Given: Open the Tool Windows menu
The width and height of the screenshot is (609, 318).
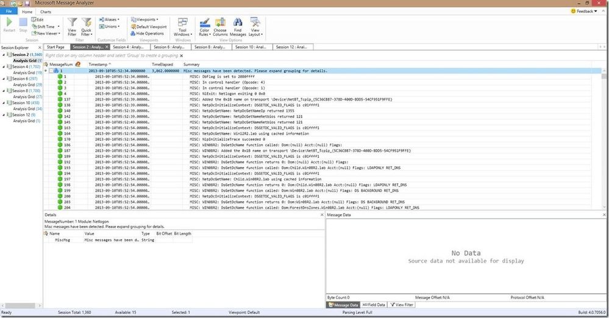Looking at the screenshot, I should 182,27.
